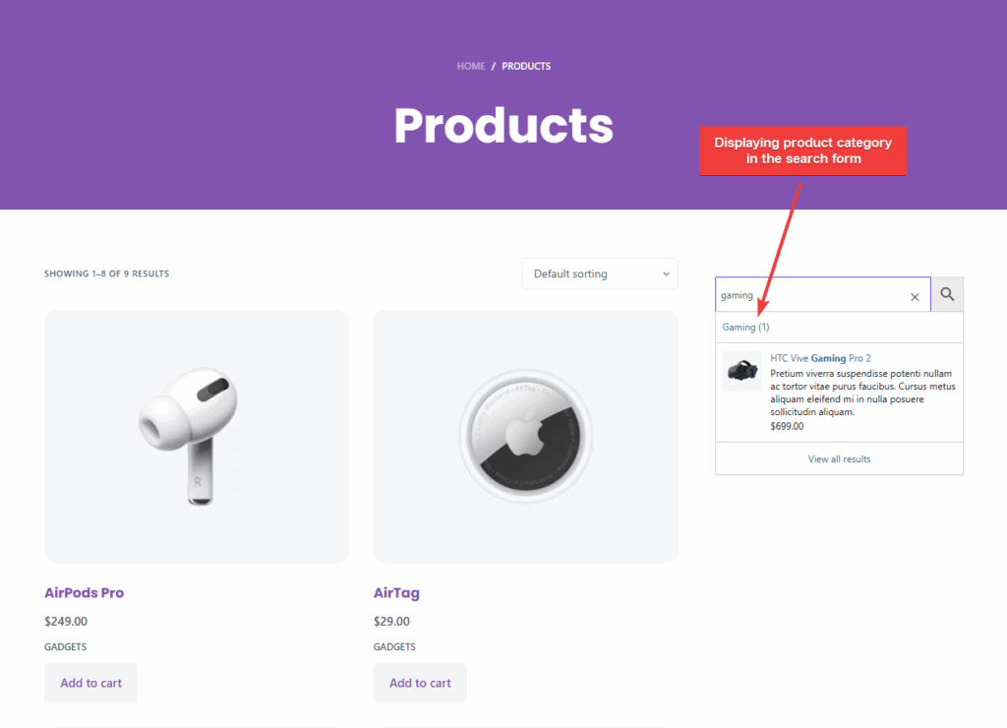Viewport: 1007px width, 728px height.
Task: Select the AirTag product image
Action: click(525, 436)
